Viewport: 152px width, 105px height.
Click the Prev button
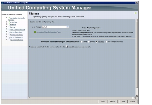103,102
